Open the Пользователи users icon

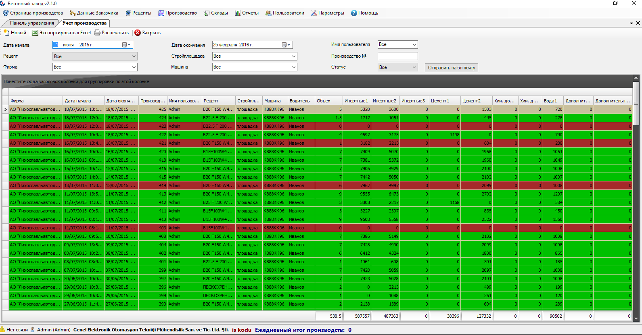point(268,13)
